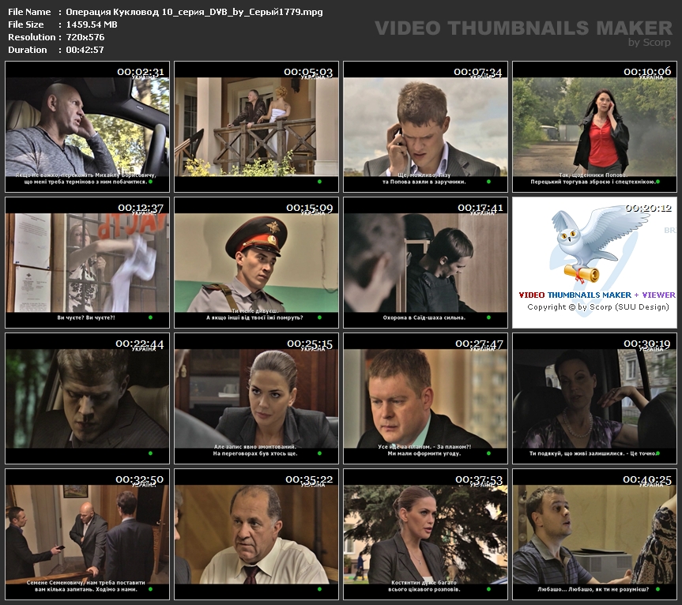682x605 pixels.
Task: Open the 00:02:31 thumbnail of man in car
Action: [87, 126]
